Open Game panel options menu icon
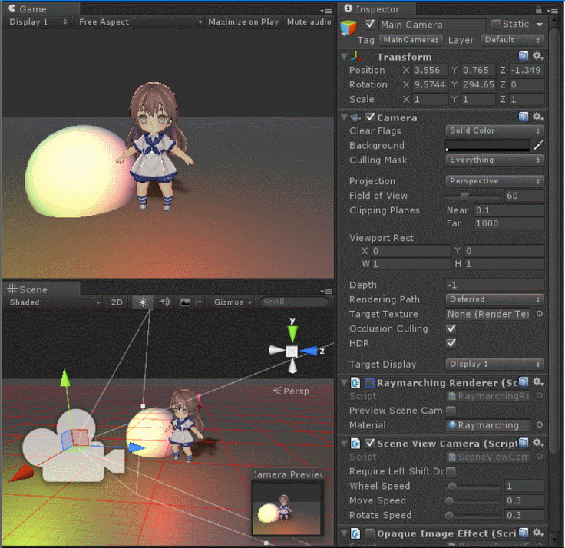The height and width of the screenshot is (548, 565). tap(326, 11)
